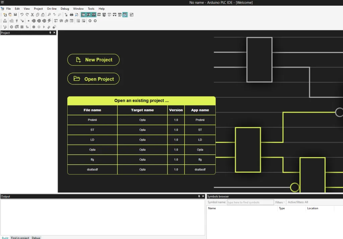Switch to the Find in project tab
Viewport: 343px width, 239px height.
(x=20, y=238)
